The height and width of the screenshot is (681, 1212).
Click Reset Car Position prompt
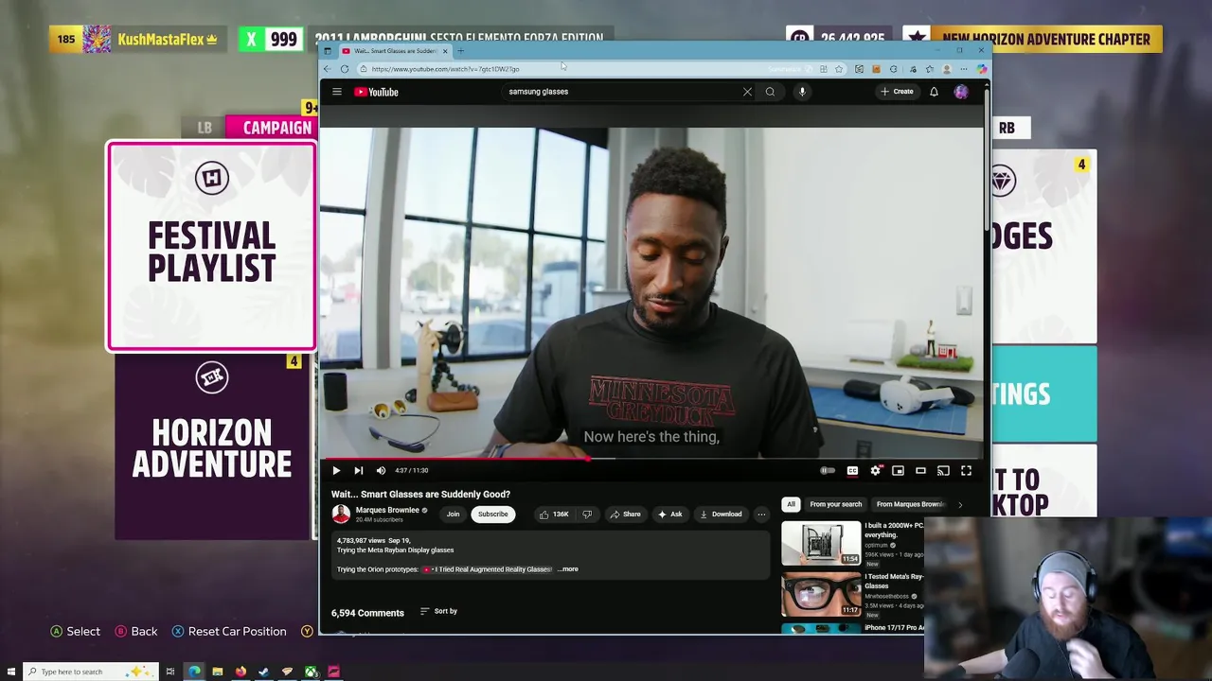tap(228, 631)
